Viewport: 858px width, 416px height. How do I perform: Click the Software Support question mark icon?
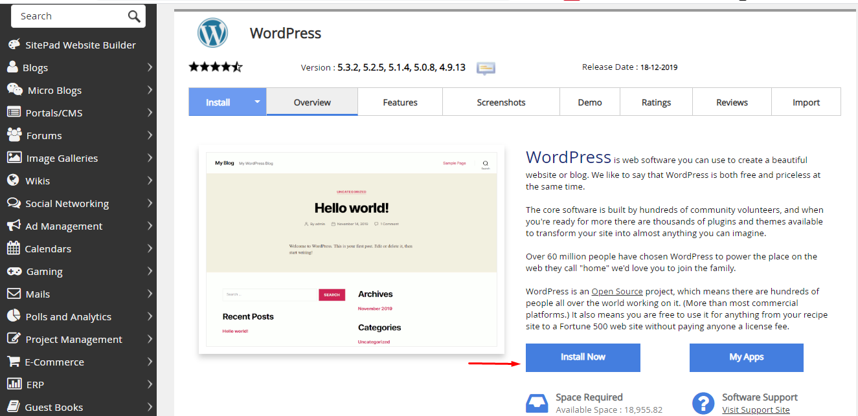tap(703, 403)
